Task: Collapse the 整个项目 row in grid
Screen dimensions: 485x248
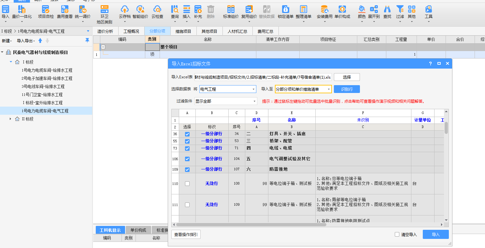Action: (103, 47)
